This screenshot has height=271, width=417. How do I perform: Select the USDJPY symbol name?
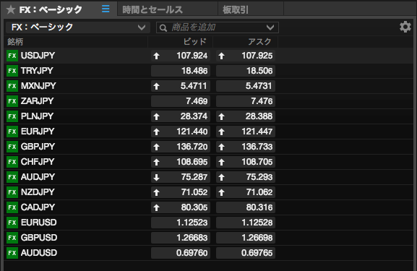point(38,56)
